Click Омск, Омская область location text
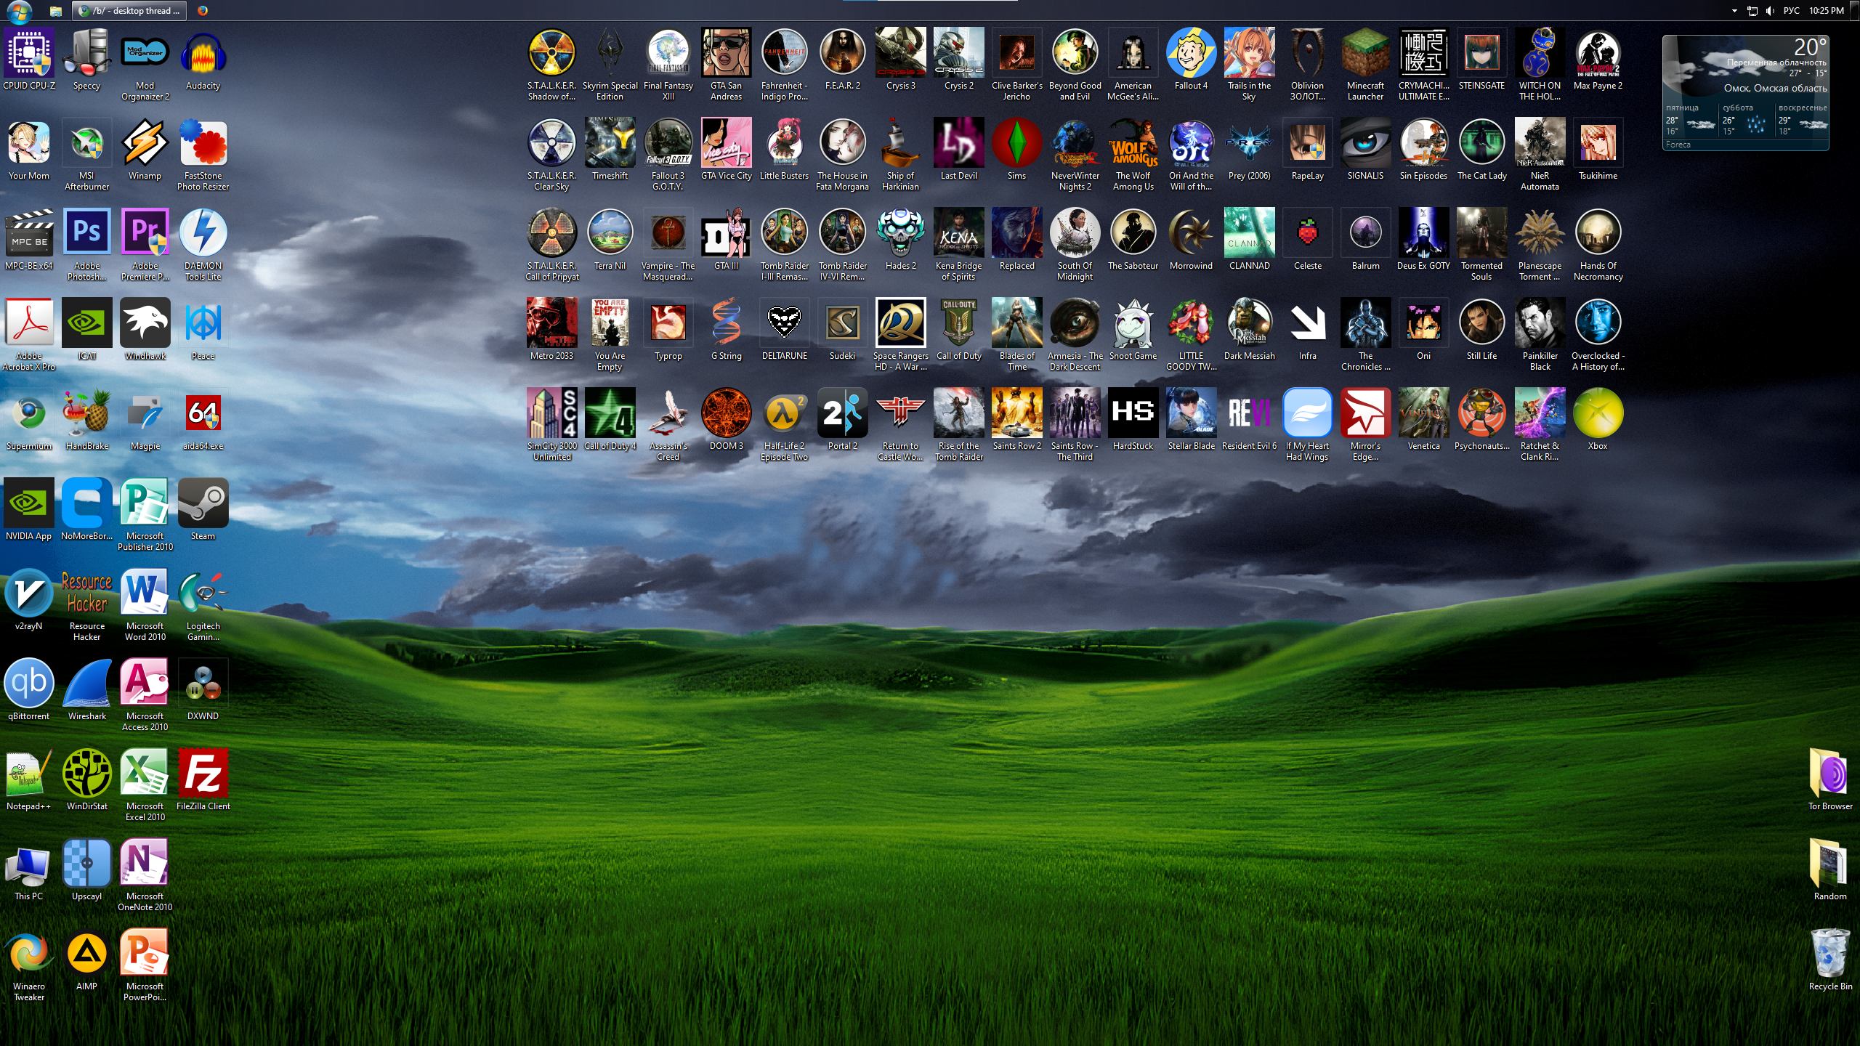The width and height of the screenshot is (1860, 1046). coord(1775,89)
